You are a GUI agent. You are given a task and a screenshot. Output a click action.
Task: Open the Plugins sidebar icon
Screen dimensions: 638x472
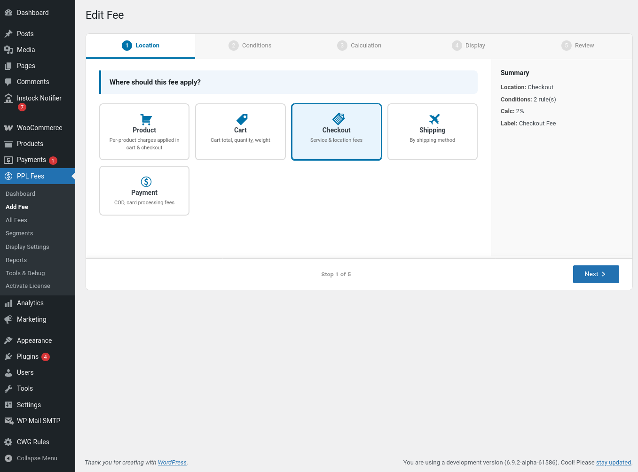tap(8, 356)
